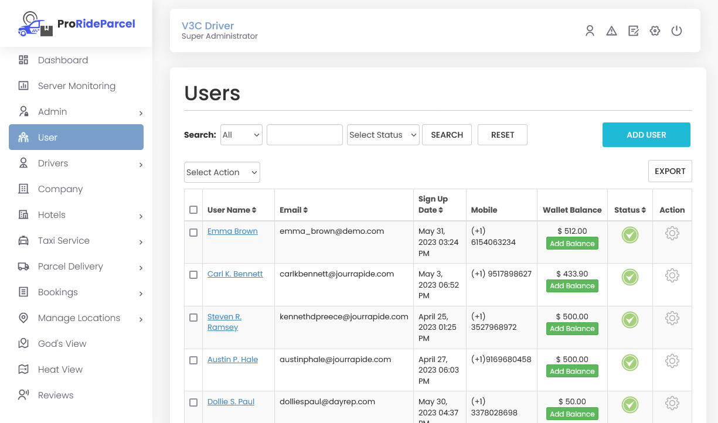Check the select-all checkbox in table header
This screenshot has height=423, width=718.
[x=193, y=210]
